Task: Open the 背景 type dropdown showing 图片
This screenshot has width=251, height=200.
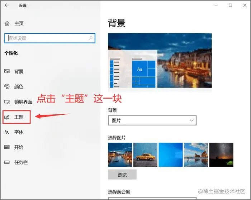Action: 152,120
